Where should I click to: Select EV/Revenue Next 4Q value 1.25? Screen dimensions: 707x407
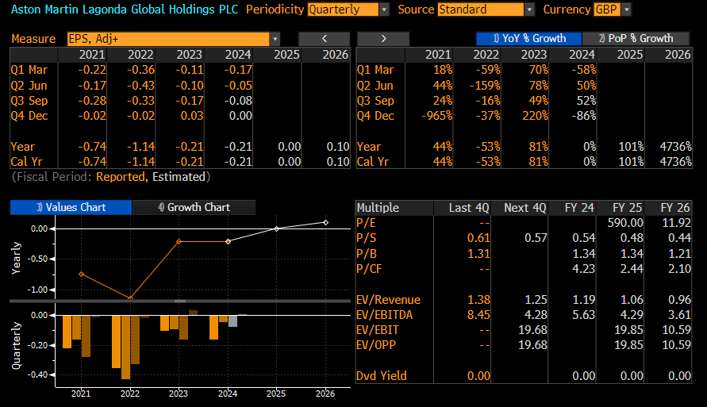point(536,300)
